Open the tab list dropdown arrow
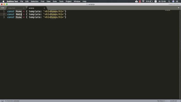Viewport: 181px width, 102px height. click(178, 8)
